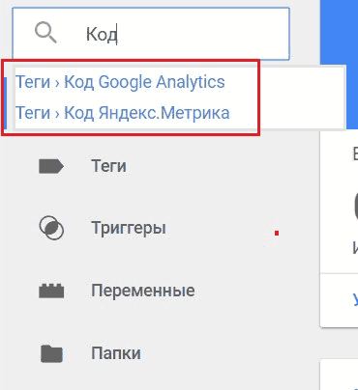This screenshot has width=358, height=390.
Task: Open the Теги section label
Action: tap(108, 166)
